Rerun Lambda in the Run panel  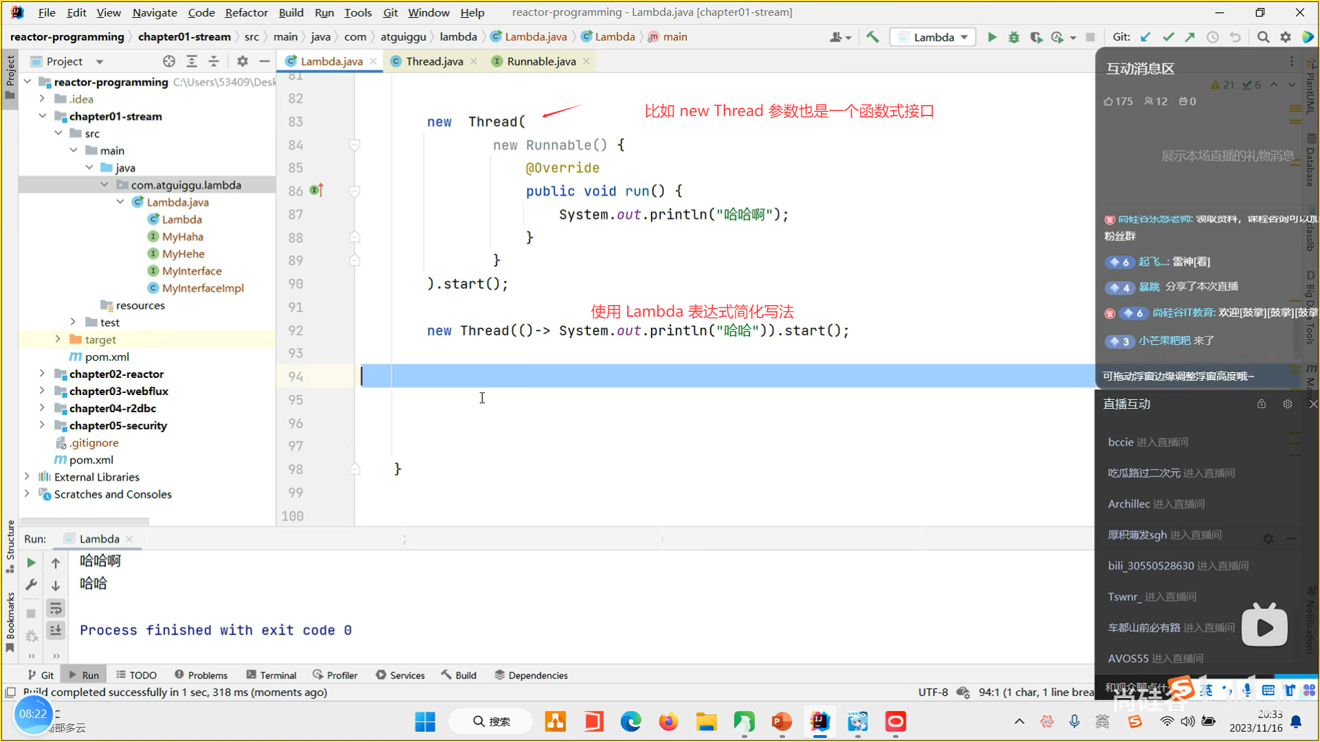coord(31,563)
